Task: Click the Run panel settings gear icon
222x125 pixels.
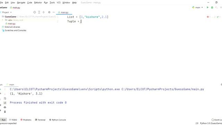Action: coord(221,85)
